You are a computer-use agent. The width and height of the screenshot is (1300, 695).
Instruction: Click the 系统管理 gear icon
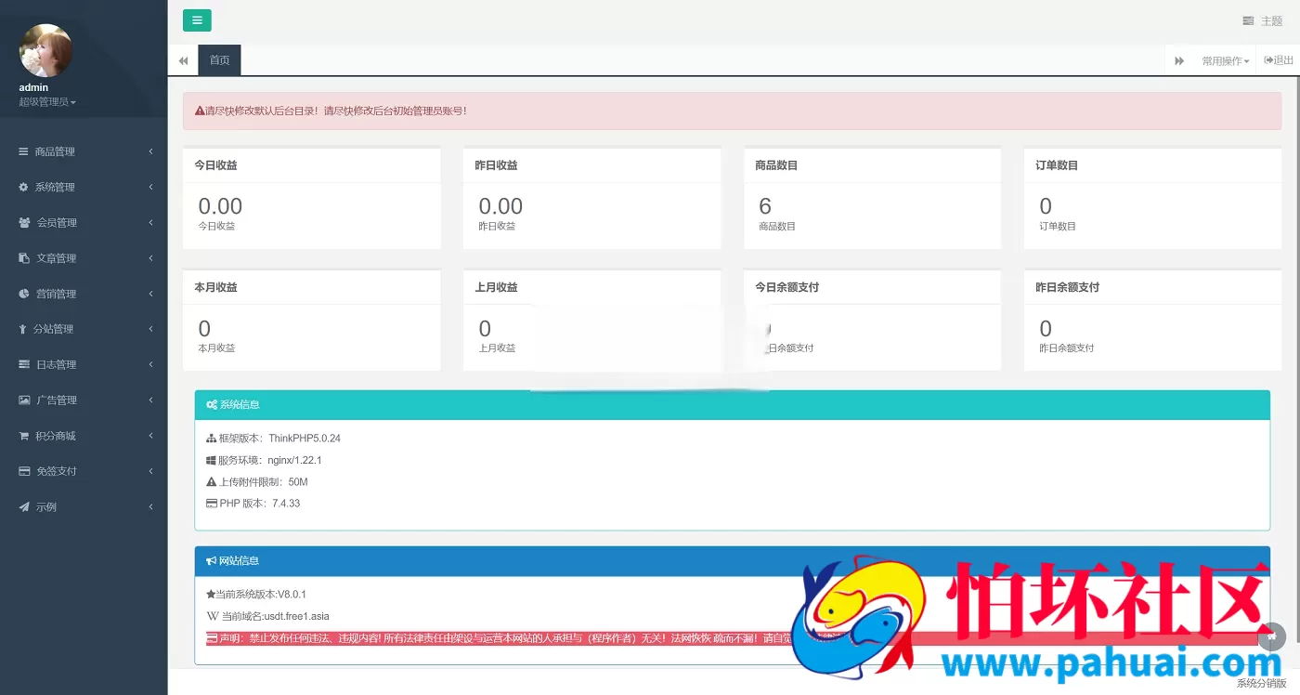tap(23, 187)
